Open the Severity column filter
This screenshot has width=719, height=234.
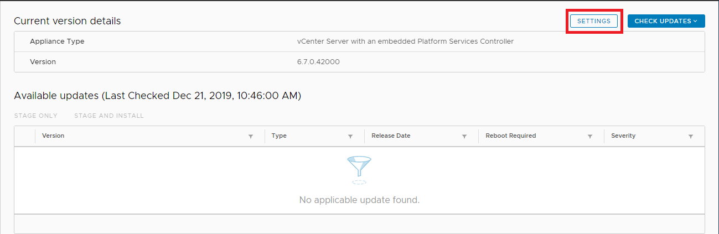[x=691, y=136]
